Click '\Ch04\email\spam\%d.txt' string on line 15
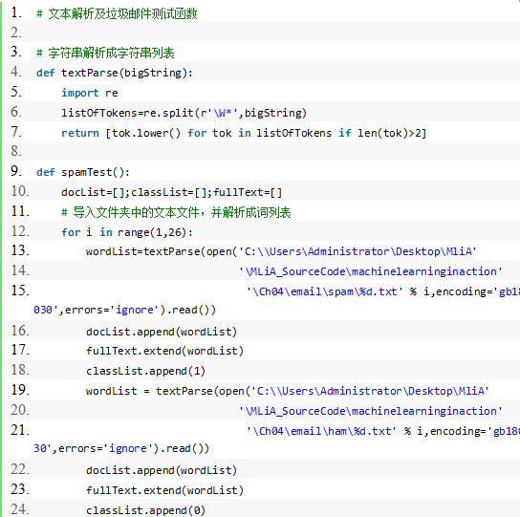520x517 pixels. click(x=324, y=291)
